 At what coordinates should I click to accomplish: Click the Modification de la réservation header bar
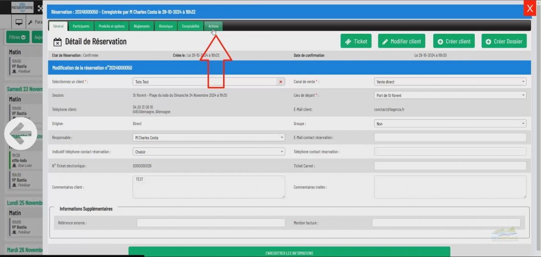pyautogui.click(x=289, y=68)
